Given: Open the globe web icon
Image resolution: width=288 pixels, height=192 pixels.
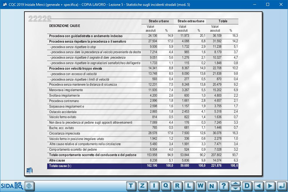Looking at the screenshot, I should coord(29,186).
